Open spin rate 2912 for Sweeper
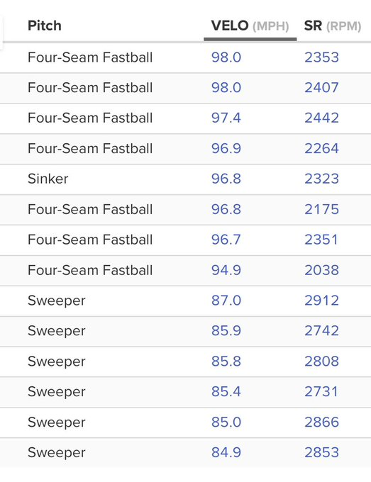Viewport: 371px width, 482px height. pos(321,301)
